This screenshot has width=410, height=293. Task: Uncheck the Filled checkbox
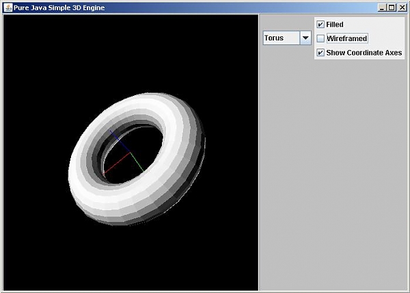pyautogui.click(x=320, y=25)
